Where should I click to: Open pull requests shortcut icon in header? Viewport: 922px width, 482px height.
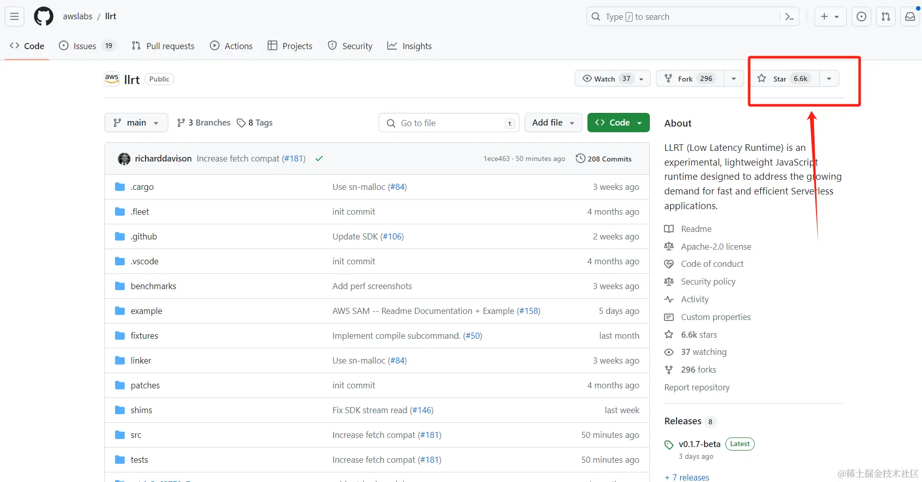[886, 17]
